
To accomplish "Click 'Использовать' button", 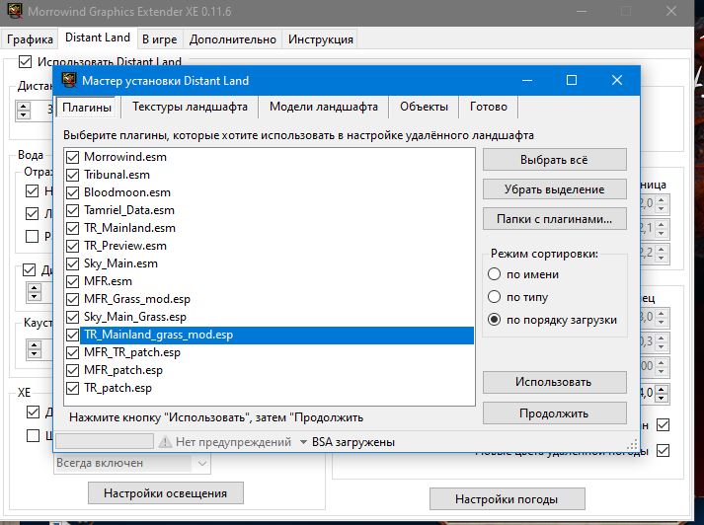I will click(555, 382).
